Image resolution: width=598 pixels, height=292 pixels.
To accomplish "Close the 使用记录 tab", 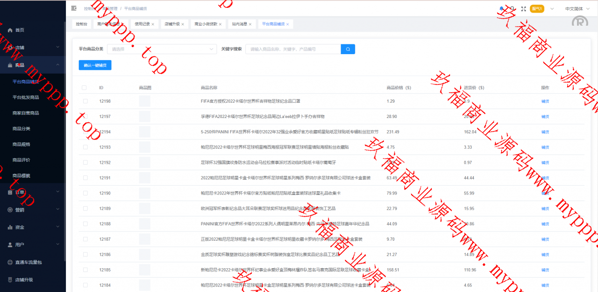I will pyautogui.click(x=153, y=24).
